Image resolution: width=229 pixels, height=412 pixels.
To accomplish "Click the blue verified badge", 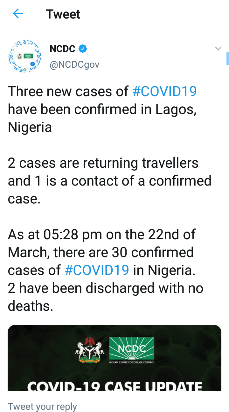I will tap(83, 49).
